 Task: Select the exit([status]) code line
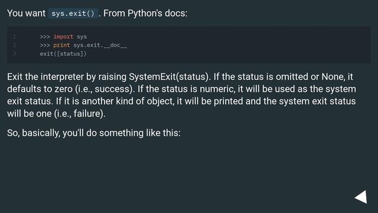pyautogui.click(x=63, y=54)
